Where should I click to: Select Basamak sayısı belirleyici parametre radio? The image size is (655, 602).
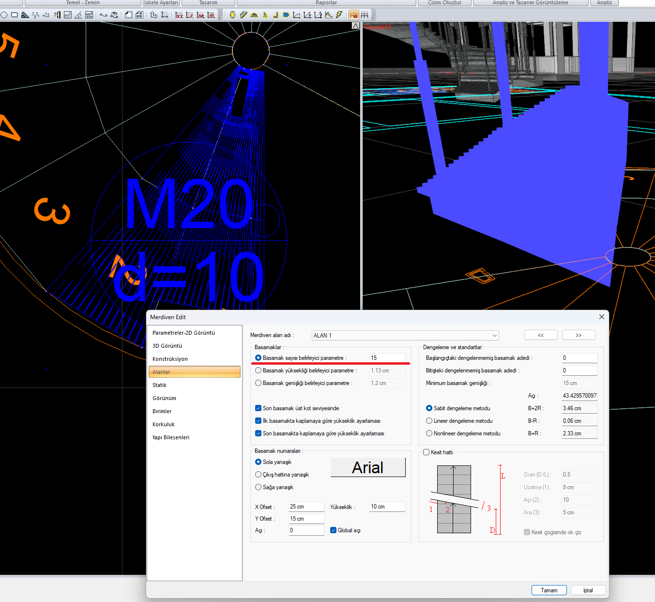[x=258, y=358]
